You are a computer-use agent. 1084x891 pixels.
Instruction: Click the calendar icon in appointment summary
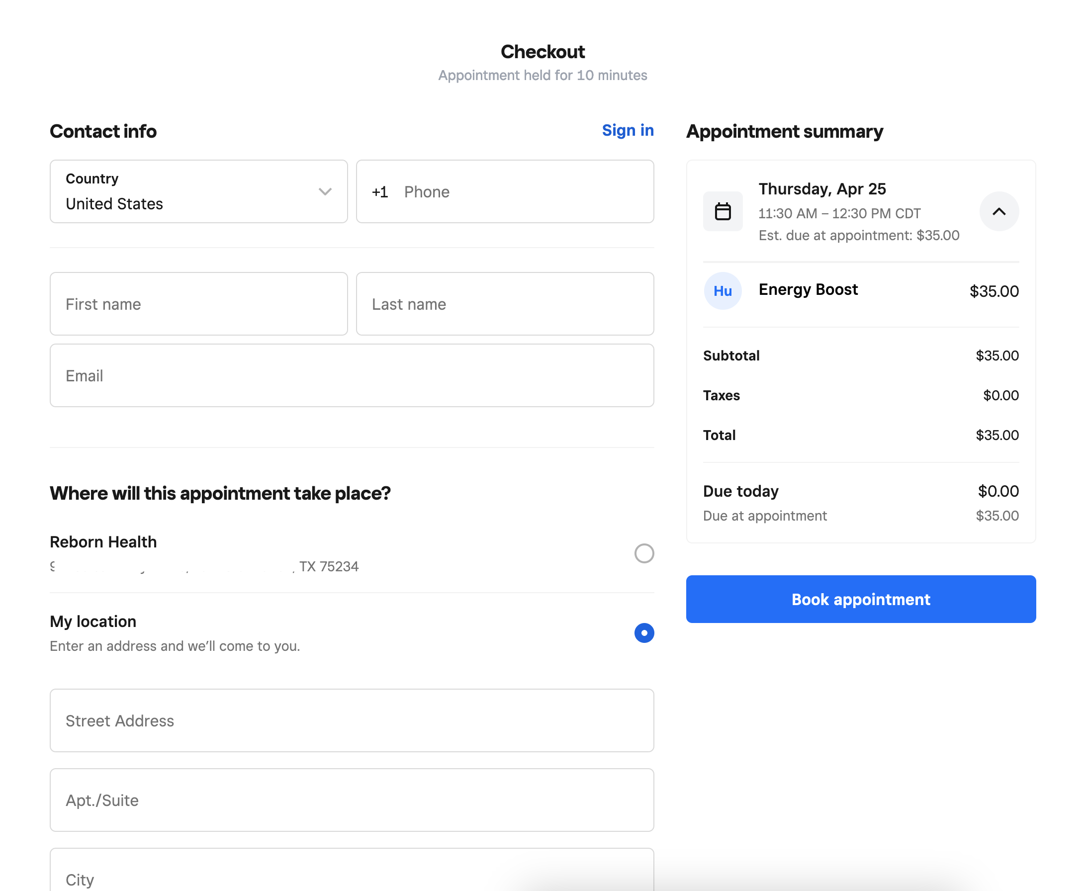pyautogui.click(x=722, y=211)
